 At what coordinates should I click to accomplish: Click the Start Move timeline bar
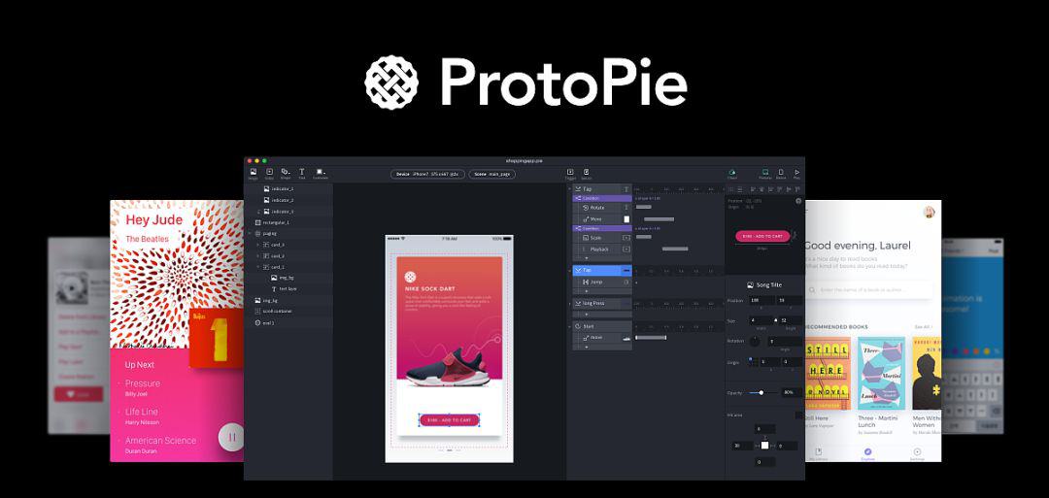pyautogui.click(x=650, y=338)
